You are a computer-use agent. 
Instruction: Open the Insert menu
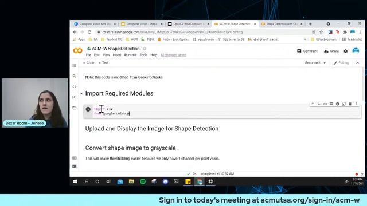pos(117,55)
